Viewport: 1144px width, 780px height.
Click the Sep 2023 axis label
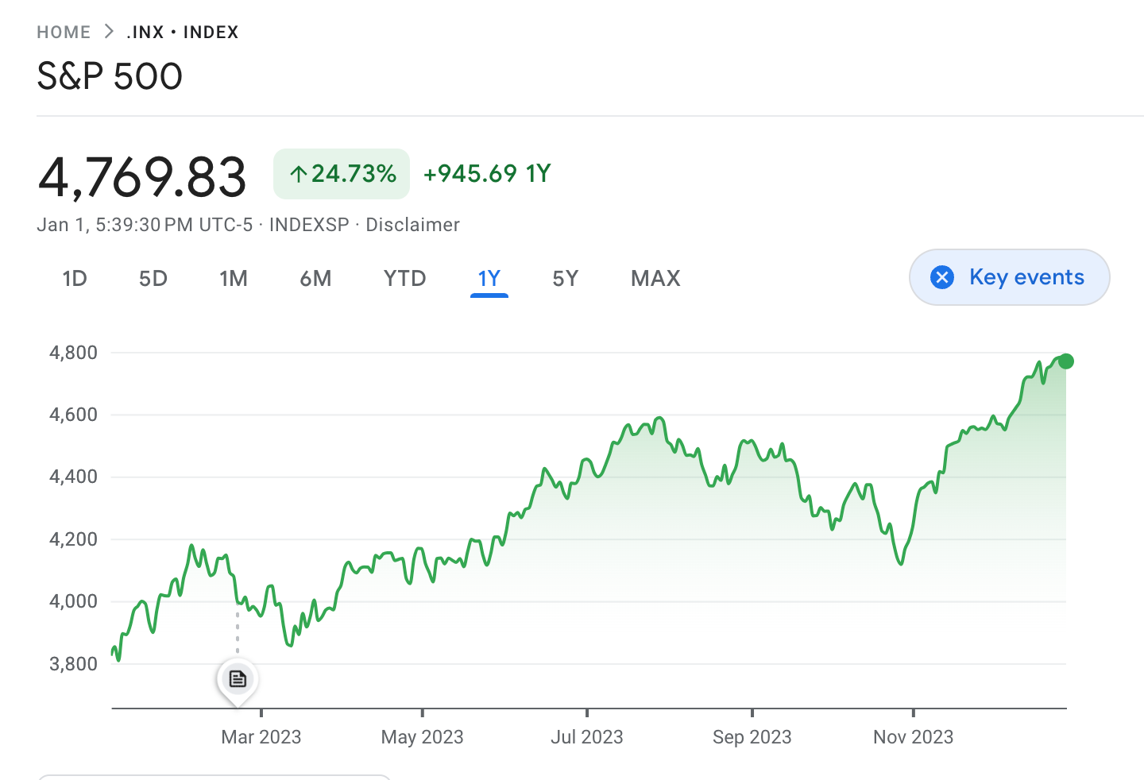(x=752, y=737)
